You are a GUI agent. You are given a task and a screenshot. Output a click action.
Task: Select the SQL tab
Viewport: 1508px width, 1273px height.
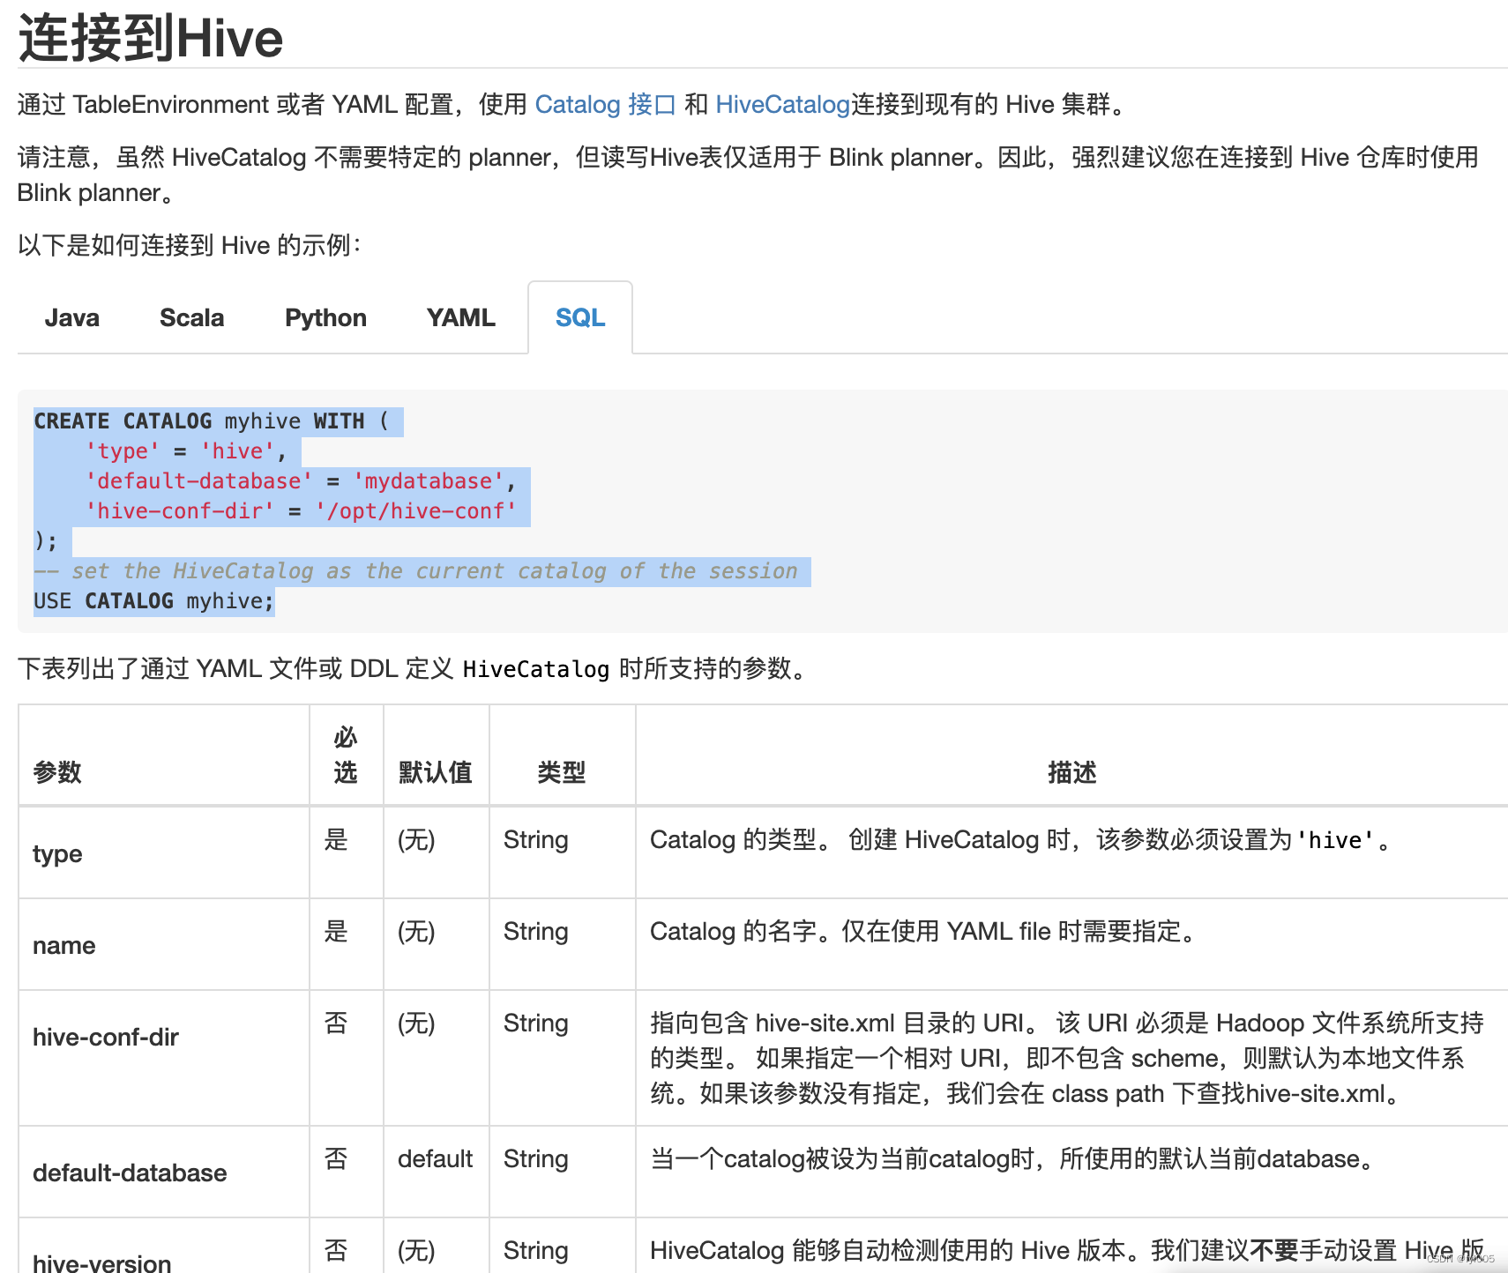click(579, 317)
